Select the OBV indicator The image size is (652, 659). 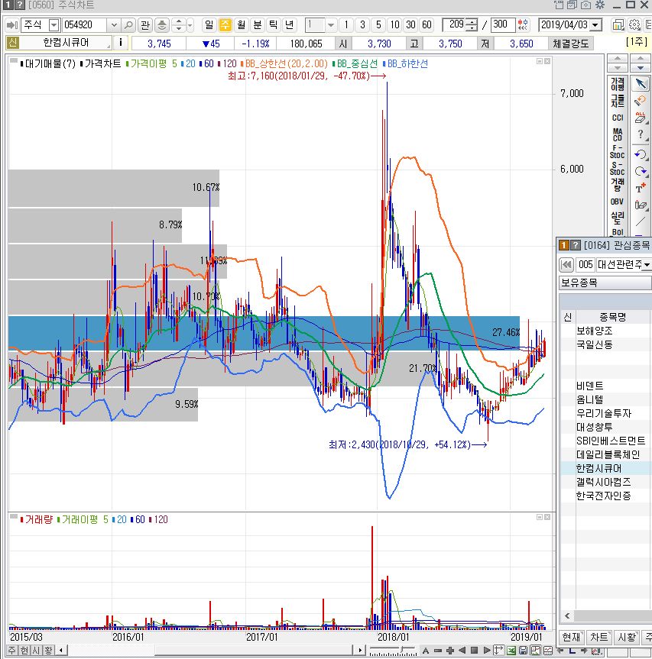click(617, 202)
